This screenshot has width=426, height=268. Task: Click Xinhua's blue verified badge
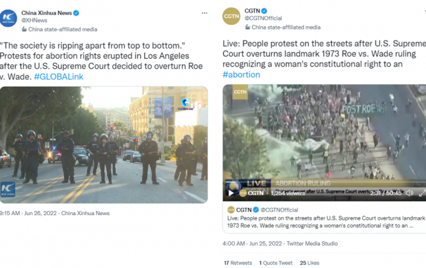(76, 13)
